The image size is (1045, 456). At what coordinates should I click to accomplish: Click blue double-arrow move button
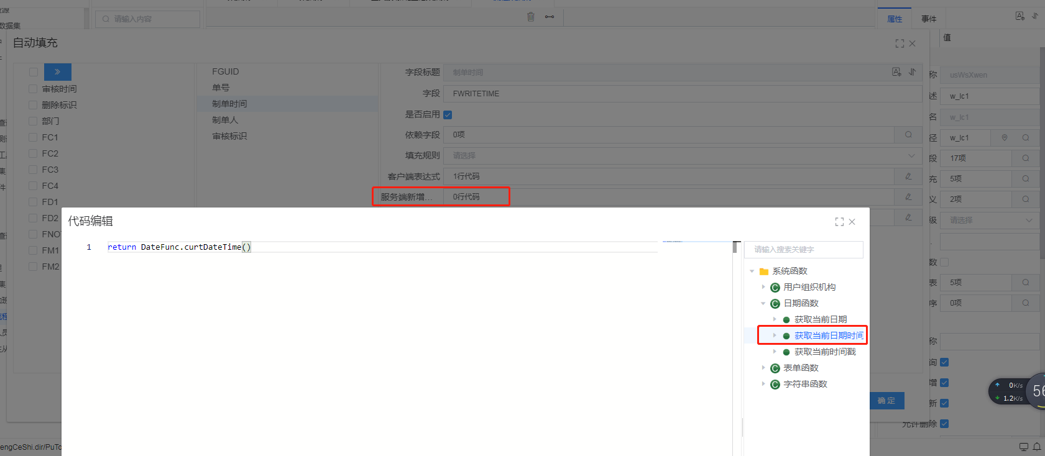[x=58, y=72]
